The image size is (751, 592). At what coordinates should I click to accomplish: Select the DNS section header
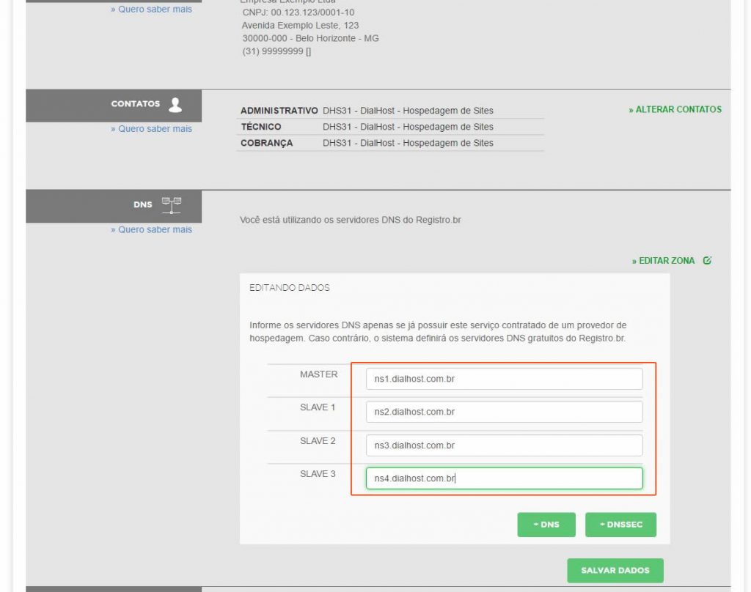pos(114,207)
